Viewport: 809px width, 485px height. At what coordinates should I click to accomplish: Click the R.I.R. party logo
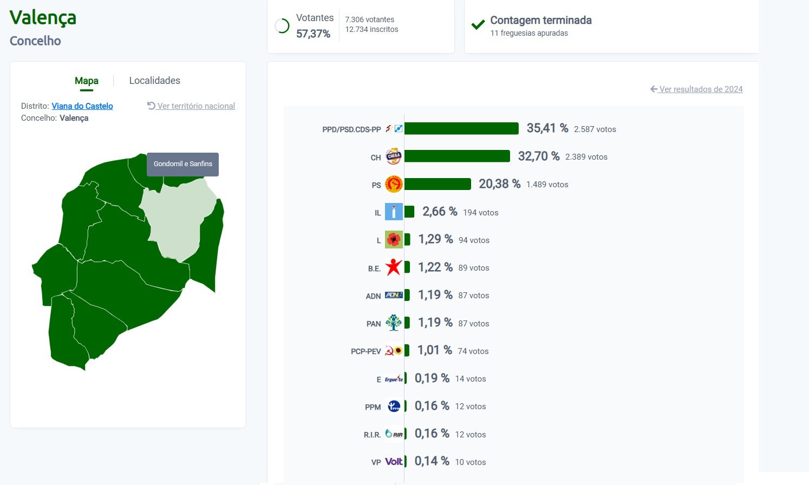pyautogui.click(x=394, y=434)
